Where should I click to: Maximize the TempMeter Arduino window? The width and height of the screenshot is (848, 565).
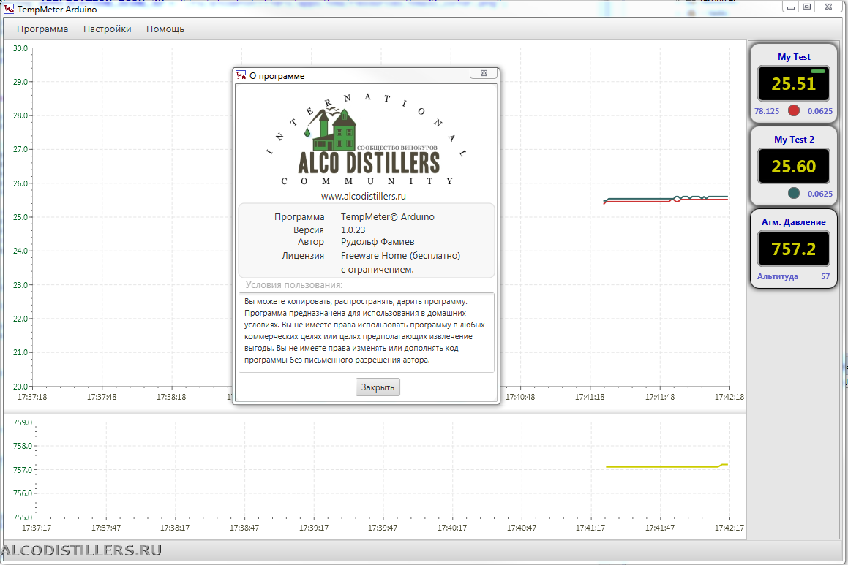tap(806, 7)
